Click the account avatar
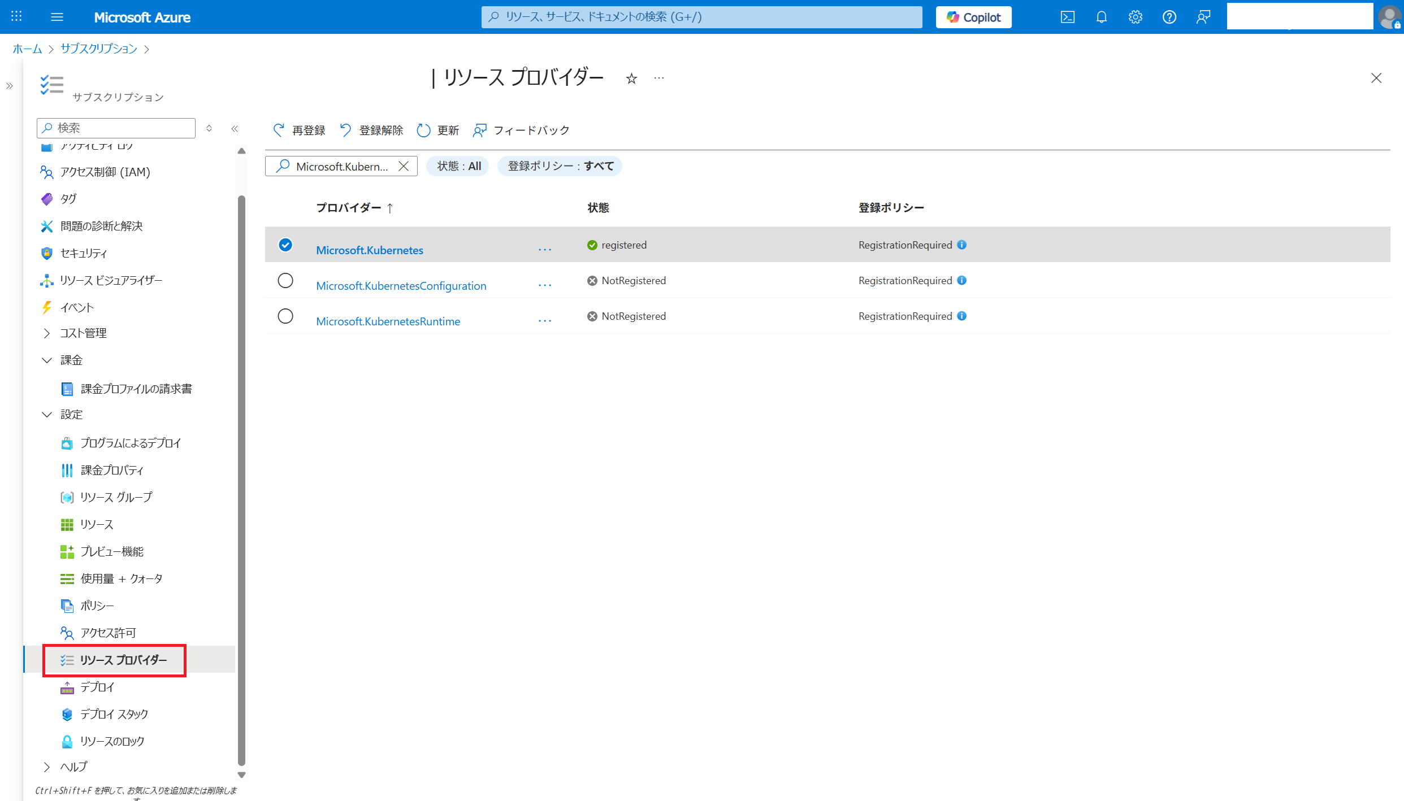The width and height of the screenshot is (1404, 801). pyautogui.click(x=1390, y=17)
